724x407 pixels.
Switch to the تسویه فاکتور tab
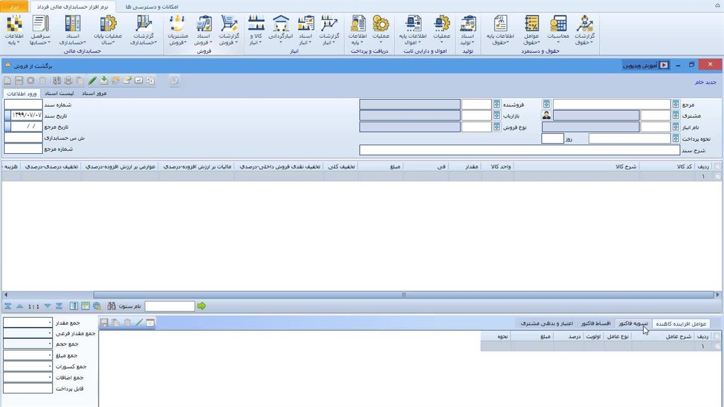point(633,323)
